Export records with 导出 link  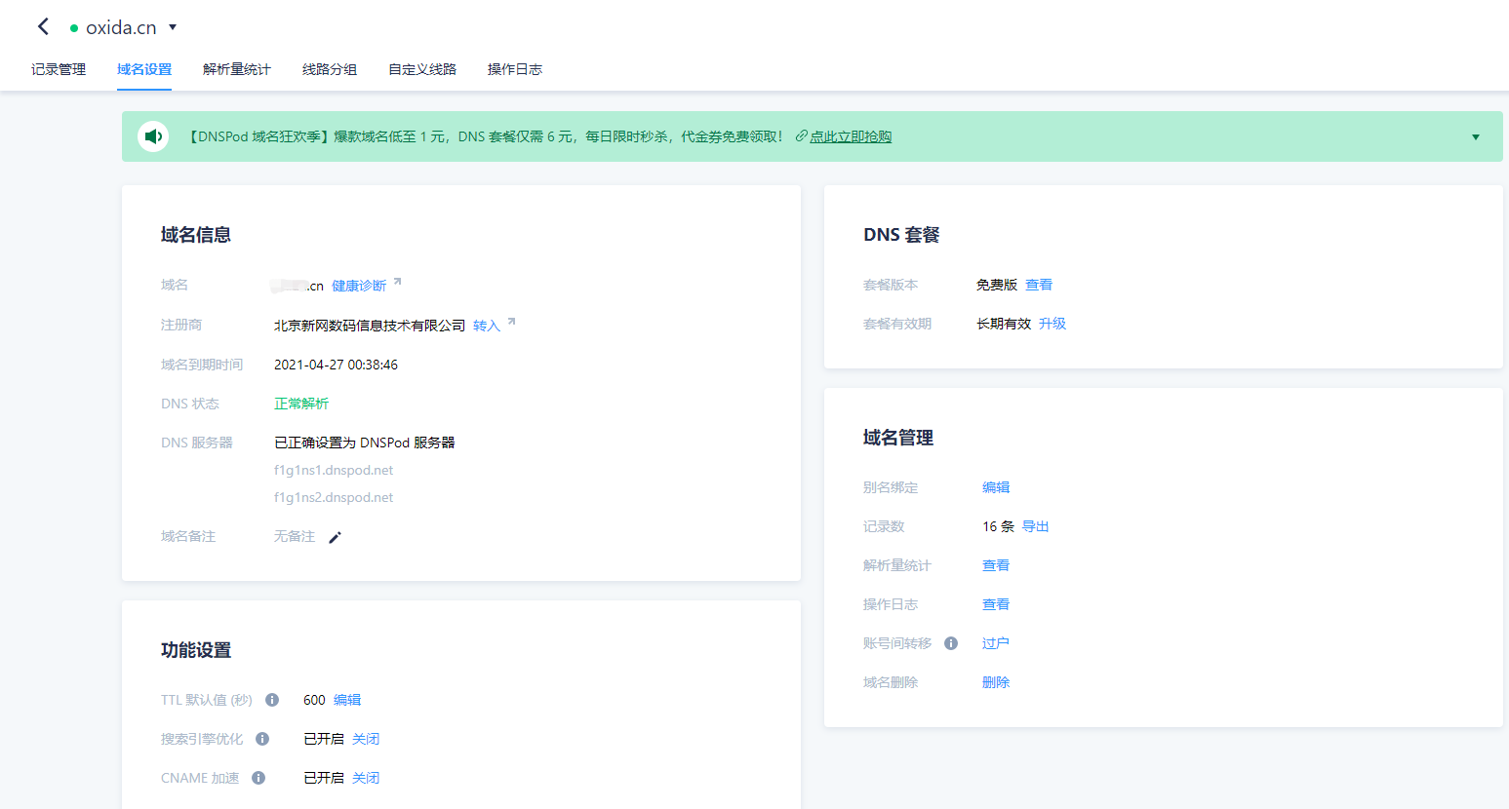coord(1035,526)
